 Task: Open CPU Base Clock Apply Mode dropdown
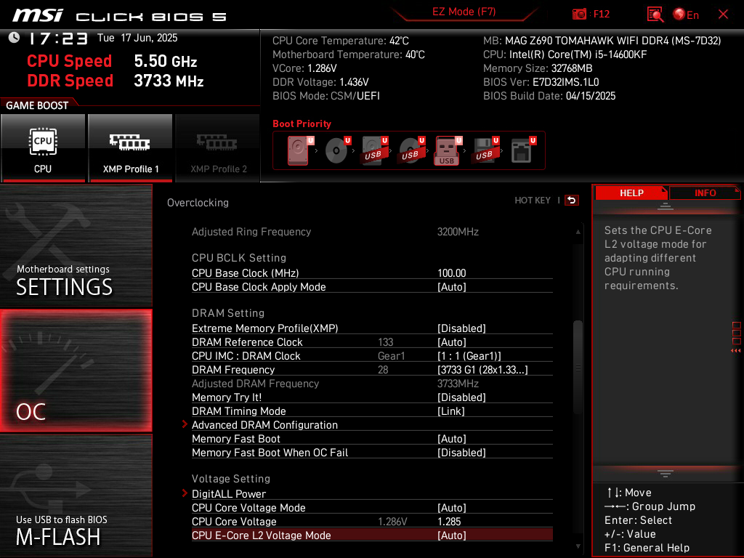pos(372,287)
